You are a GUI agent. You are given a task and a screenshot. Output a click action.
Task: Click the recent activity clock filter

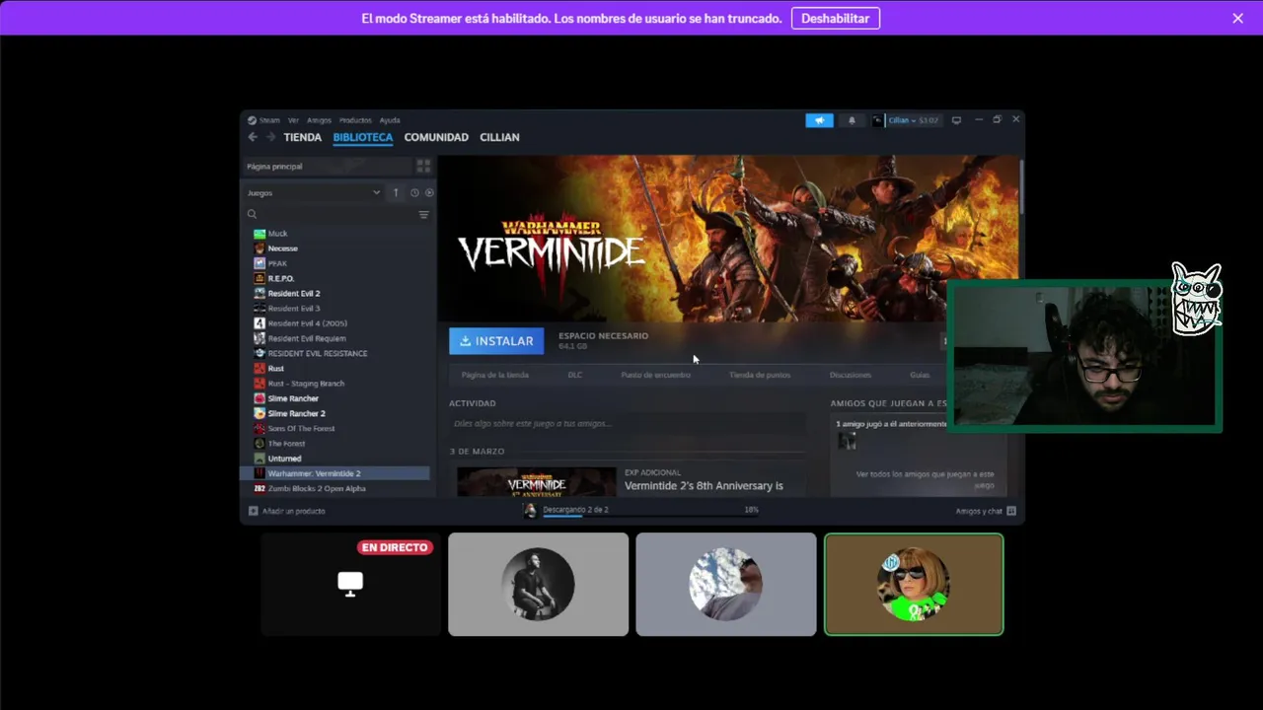tap(414, 192)
